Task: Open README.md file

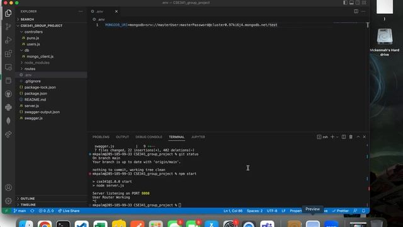Action: pos(51,100)
